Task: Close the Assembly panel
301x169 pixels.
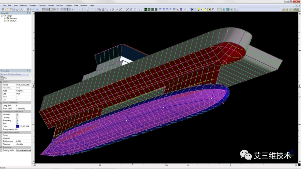Action: [30, 13]
